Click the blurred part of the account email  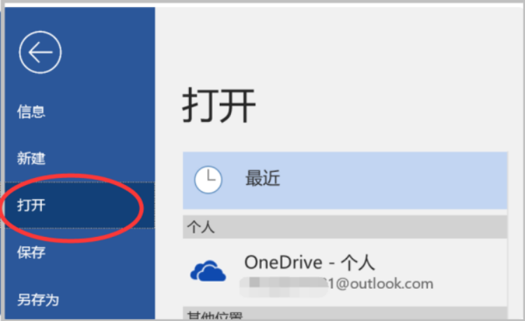pos(284,287)
